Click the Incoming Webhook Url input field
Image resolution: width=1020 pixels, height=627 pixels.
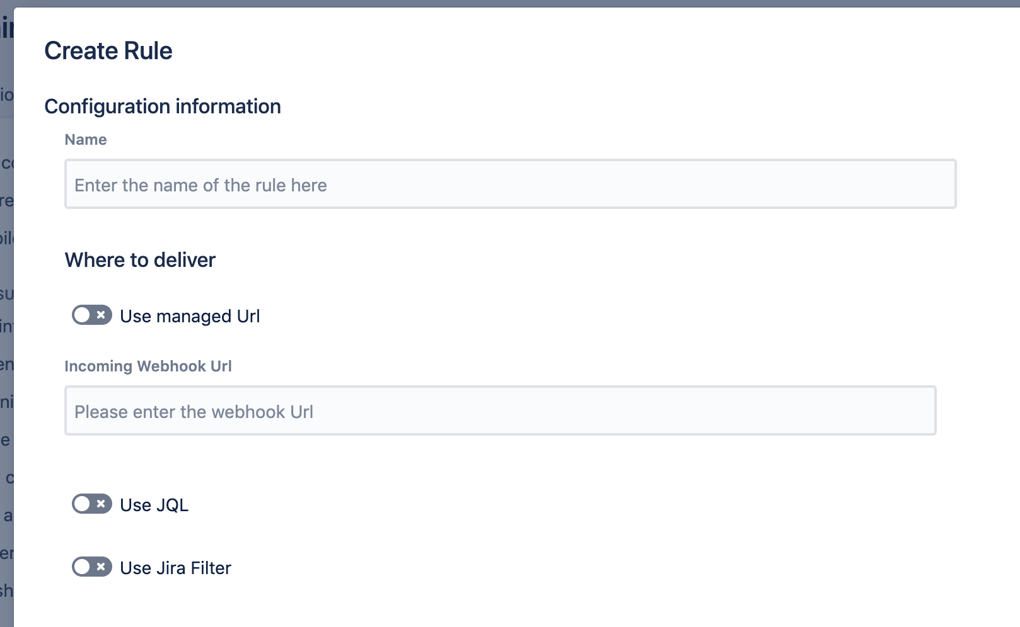click(500, 411)
